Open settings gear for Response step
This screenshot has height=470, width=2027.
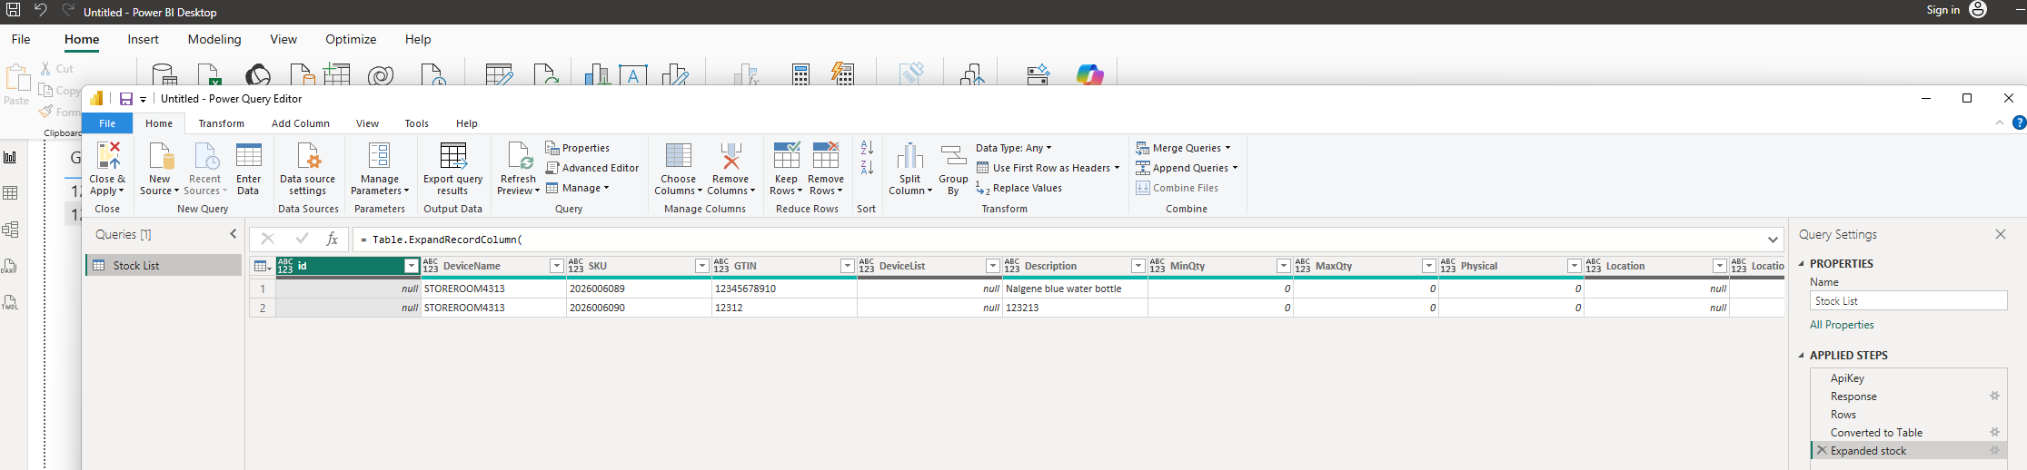(x=1995, y=396)
